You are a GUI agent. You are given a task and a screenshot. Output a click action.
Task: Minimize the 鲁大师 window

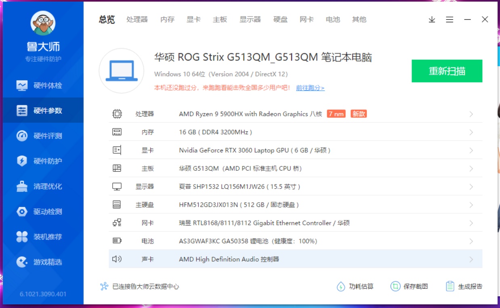467,19
